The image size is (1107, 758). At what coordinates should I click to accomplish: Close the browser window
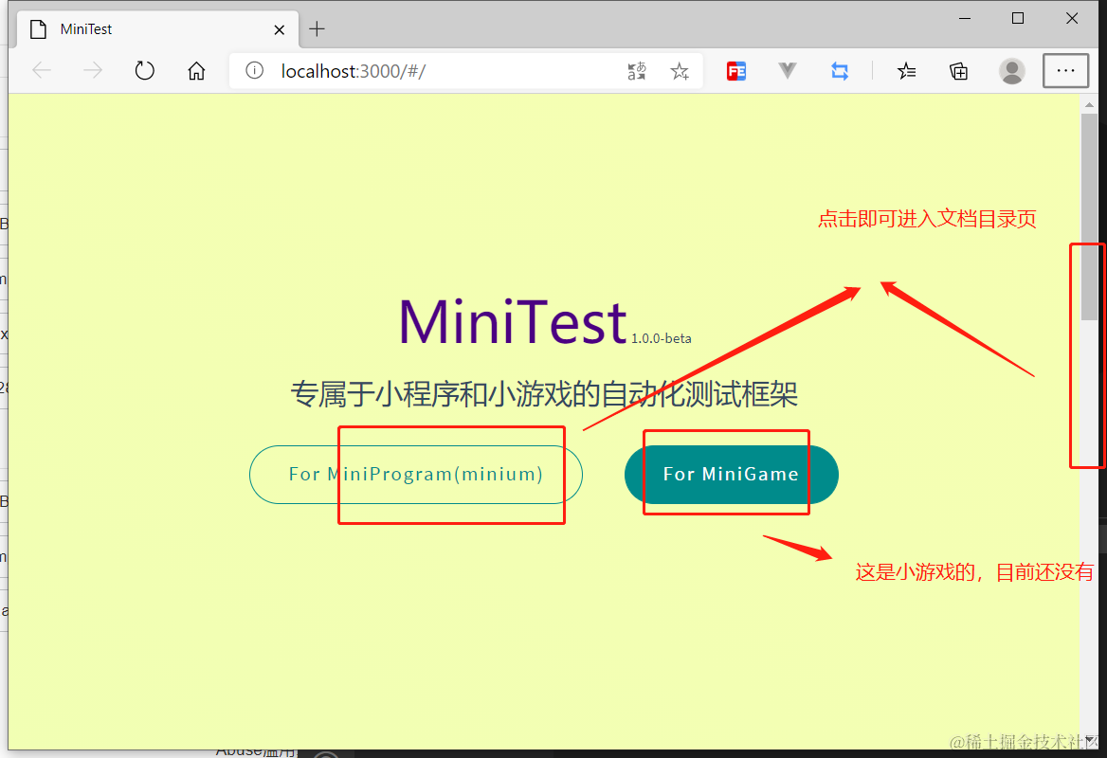tap(1072, 19)
